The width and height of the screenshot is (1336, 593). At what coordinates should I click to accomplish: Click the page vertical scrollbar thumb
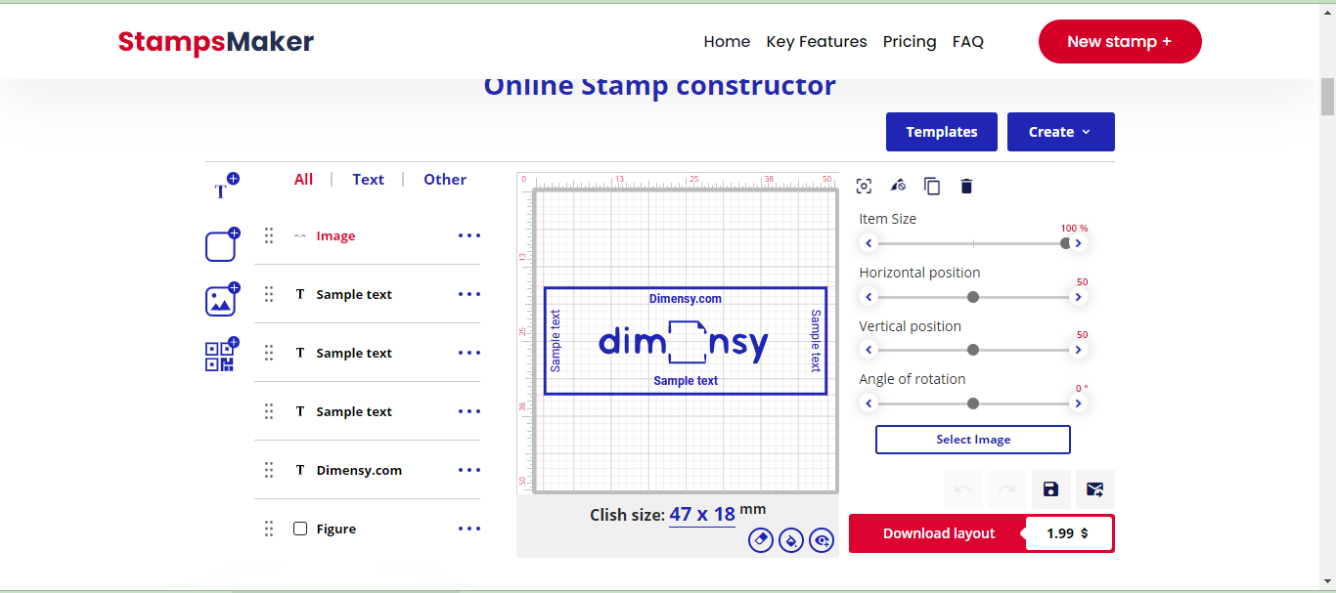[x=1328, y=96]
